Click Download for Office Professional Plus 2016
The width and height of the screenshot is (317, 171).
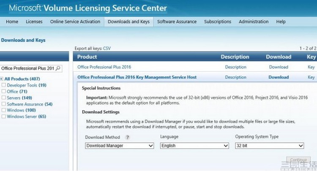pyautogui.click(x=279, y=67)
